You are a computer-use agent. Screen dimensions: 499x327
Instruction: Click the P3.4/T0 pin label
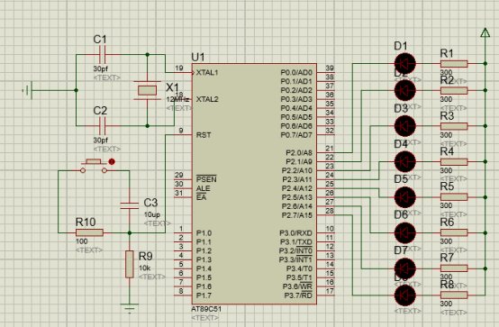[x=299, y=268]
